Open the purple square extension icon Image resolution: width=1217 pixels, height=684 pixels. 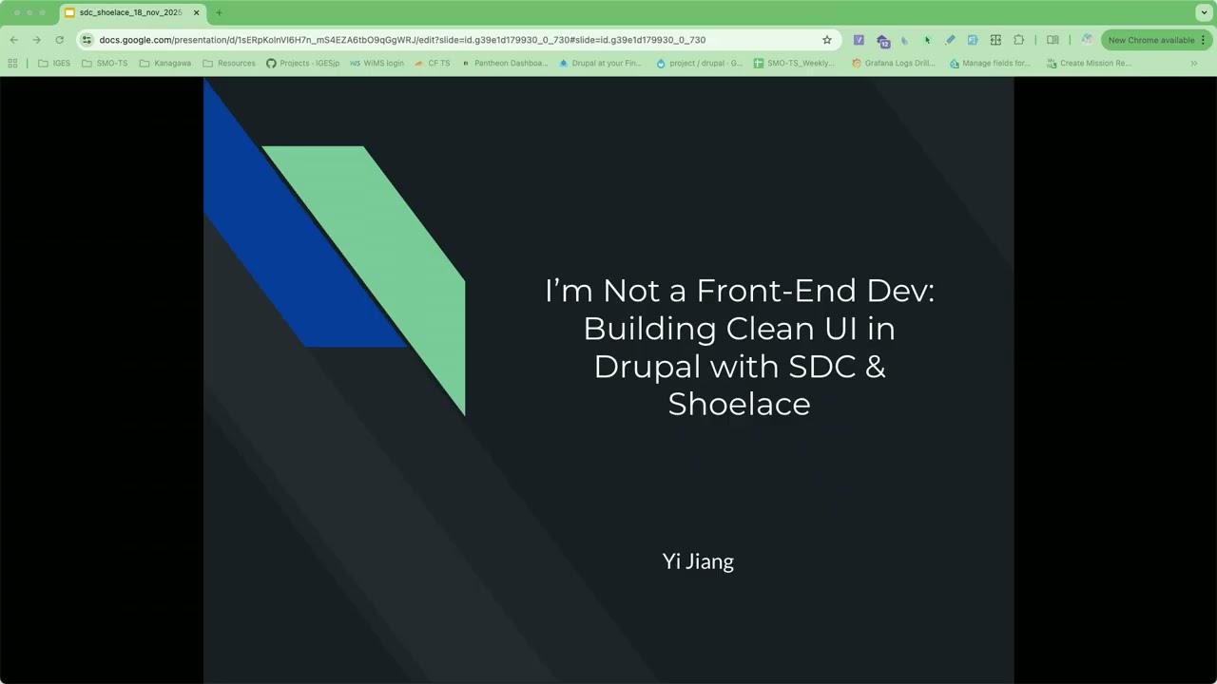(859, 40)
